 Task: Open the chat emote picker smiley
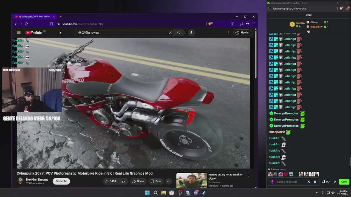click(x=315, y=182)
